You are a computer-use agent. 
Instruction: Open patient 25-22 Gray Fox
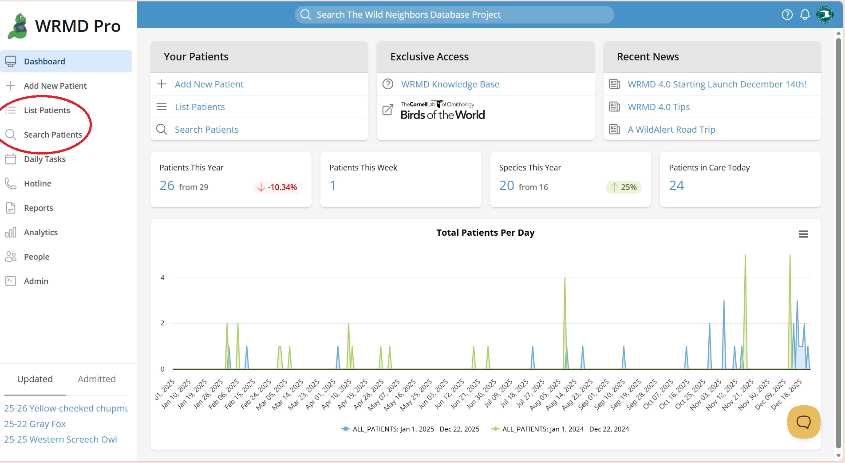(35, 423)
